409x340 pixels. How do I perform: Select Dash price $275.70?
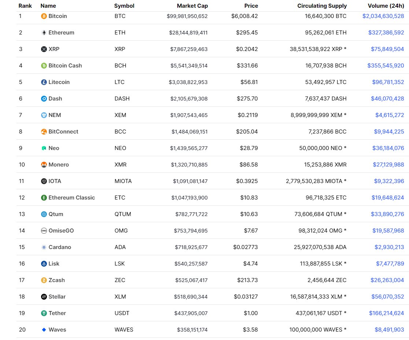(247, 99)
